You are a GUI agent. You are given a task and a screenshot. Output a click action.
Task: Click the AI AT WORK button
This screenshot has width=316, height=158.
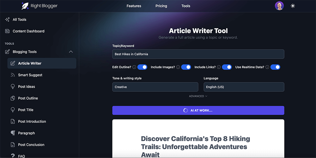(198, 110)
